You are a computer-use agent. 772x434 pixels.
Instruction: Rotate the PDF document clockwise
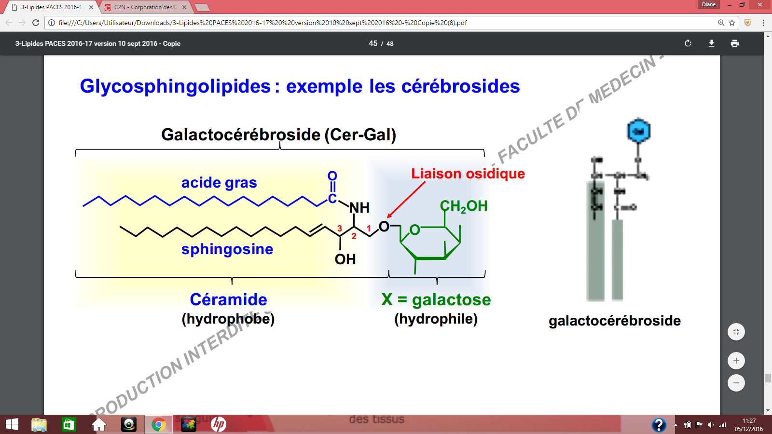coord(688,43)
